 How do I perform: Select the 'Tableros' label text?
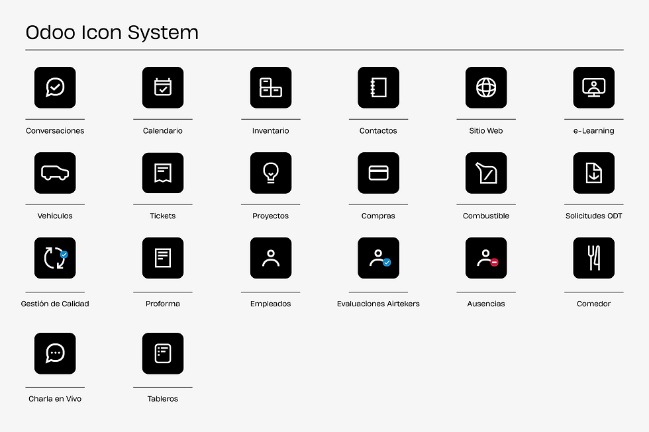(163, 399)
